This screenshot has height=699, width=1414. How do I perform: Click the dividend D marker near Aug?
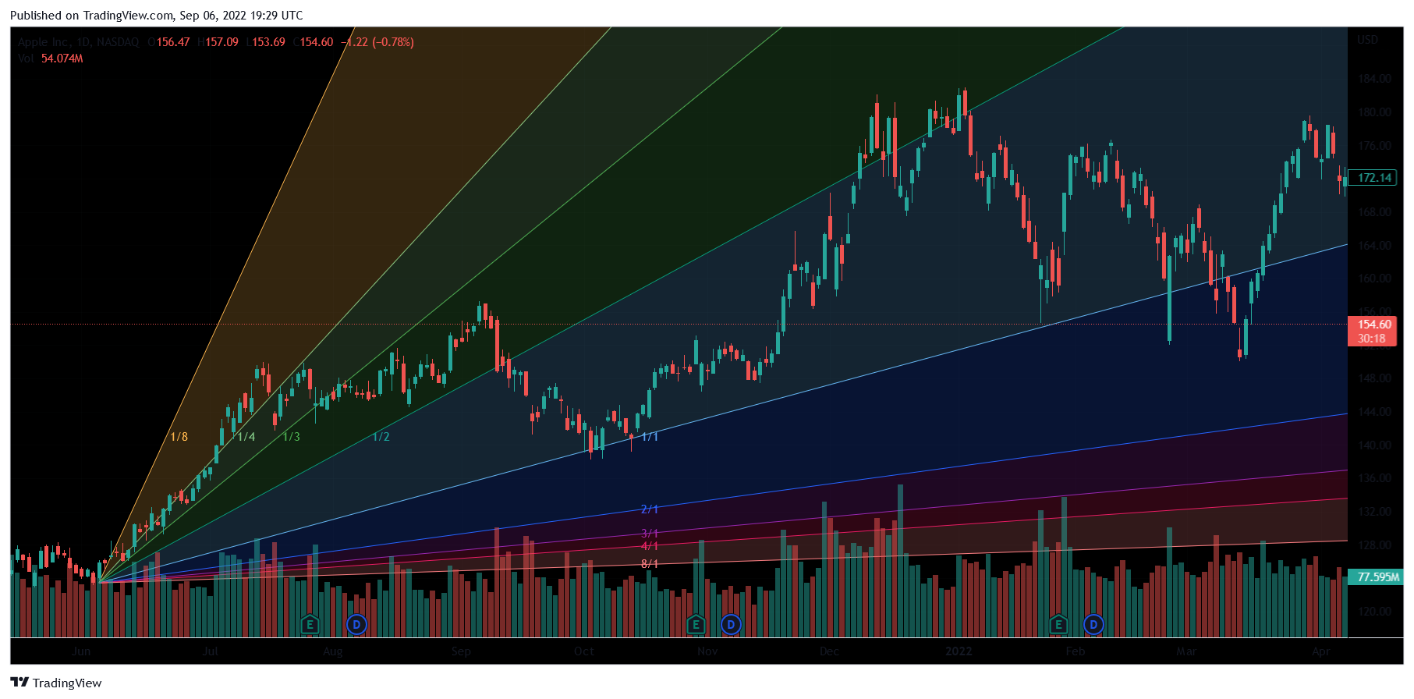tap(356, 624)
